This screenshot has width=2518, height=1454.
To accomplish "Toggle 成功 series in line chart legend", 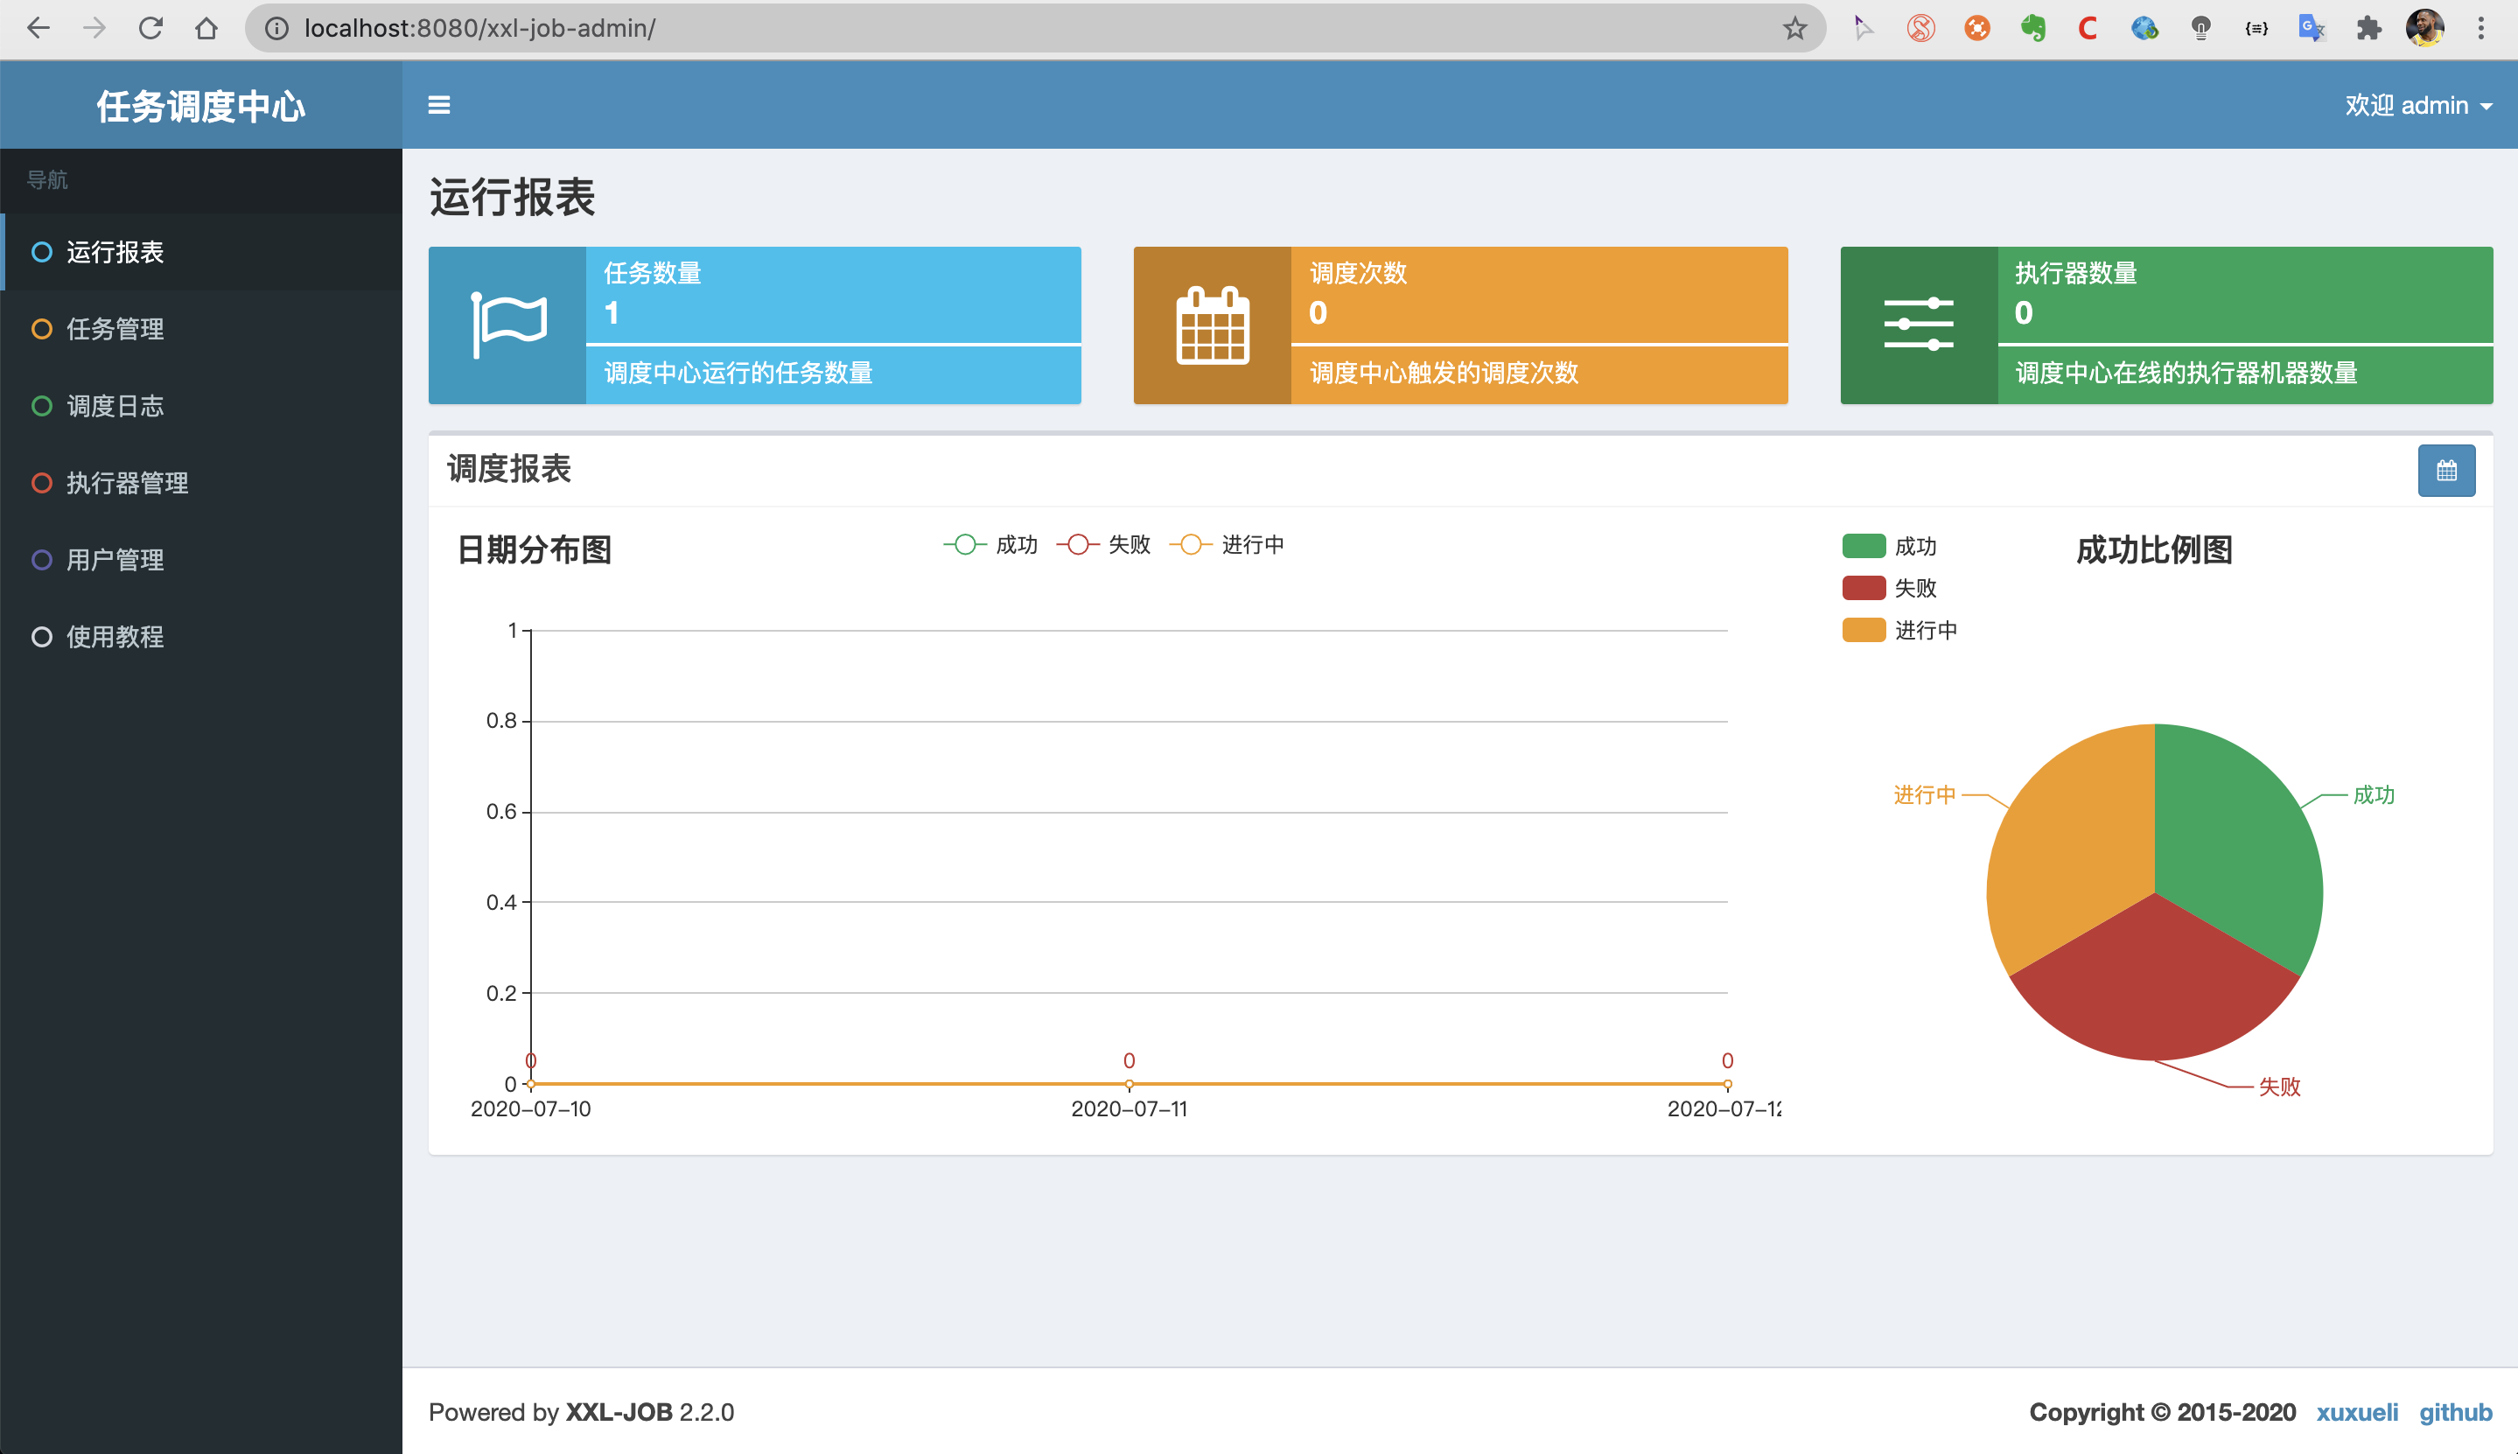I will [990, 544].
